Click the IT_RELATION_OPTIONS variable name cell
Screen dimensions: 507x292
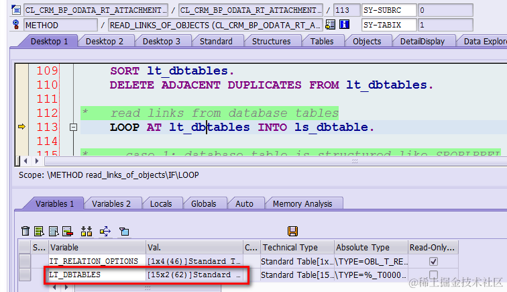[97, 261]
